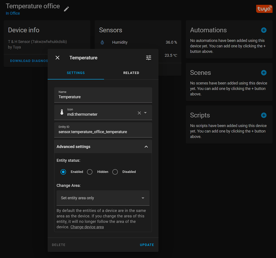This screenshot has width=276, height=258.
Task: Click the plus icon next to Scenes
Action: [x=264, y=73]
